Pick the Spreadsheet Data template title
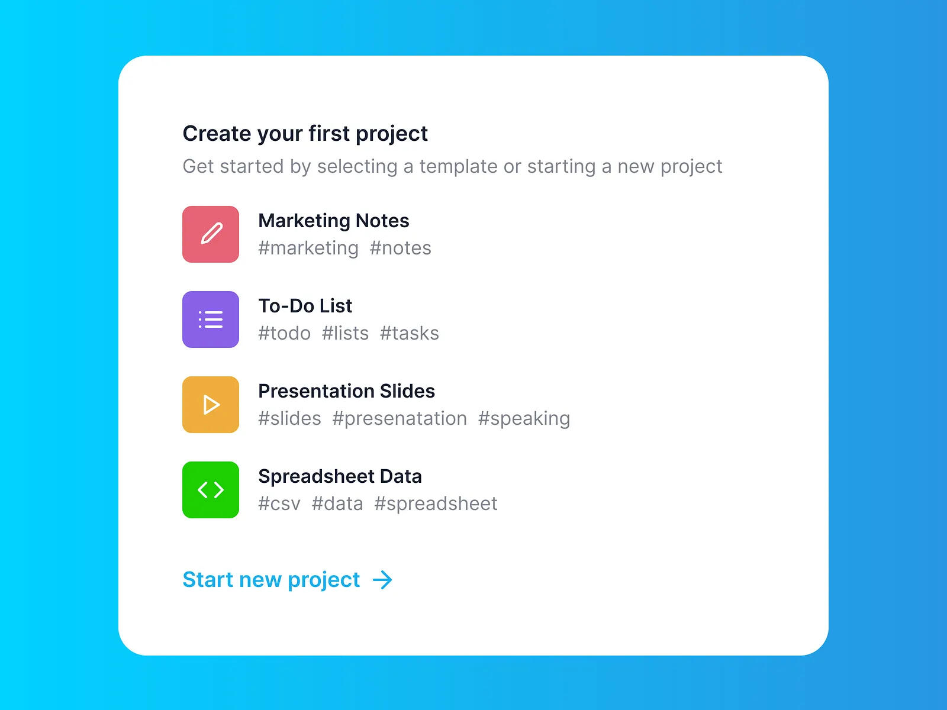This screenshot has height=710, width=947. point(340,476)
